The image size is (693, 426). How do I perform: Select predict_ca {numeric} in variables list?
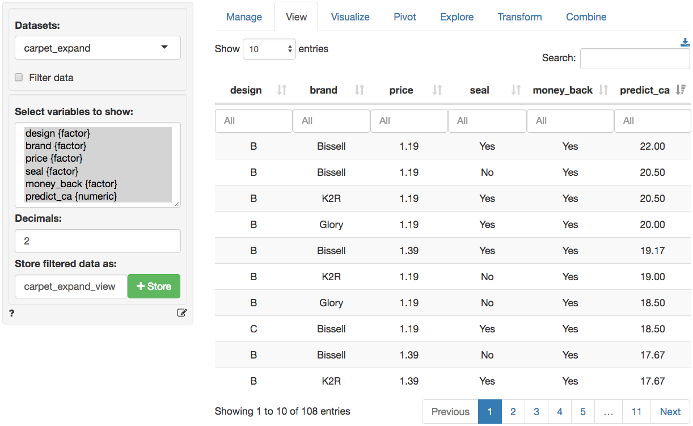pos(71,196)
